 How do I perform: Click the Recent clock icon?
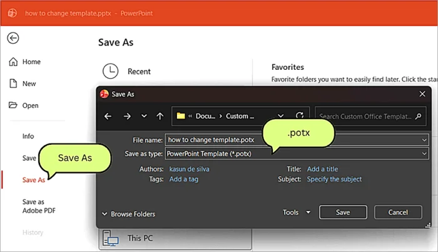click(110, 71)
